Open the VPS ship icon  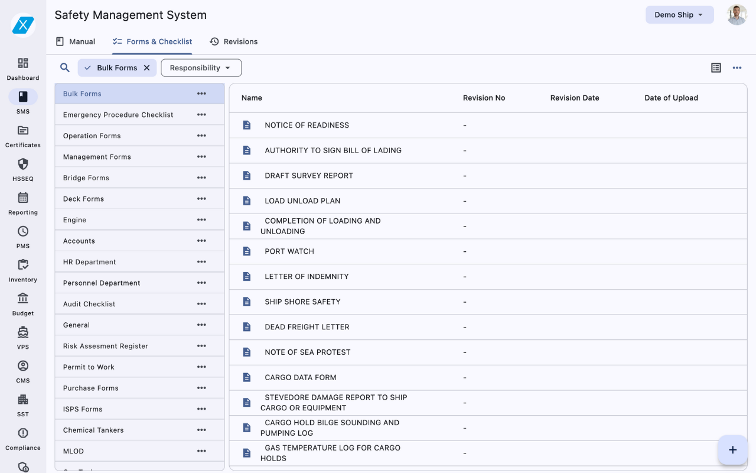point(23,332)
